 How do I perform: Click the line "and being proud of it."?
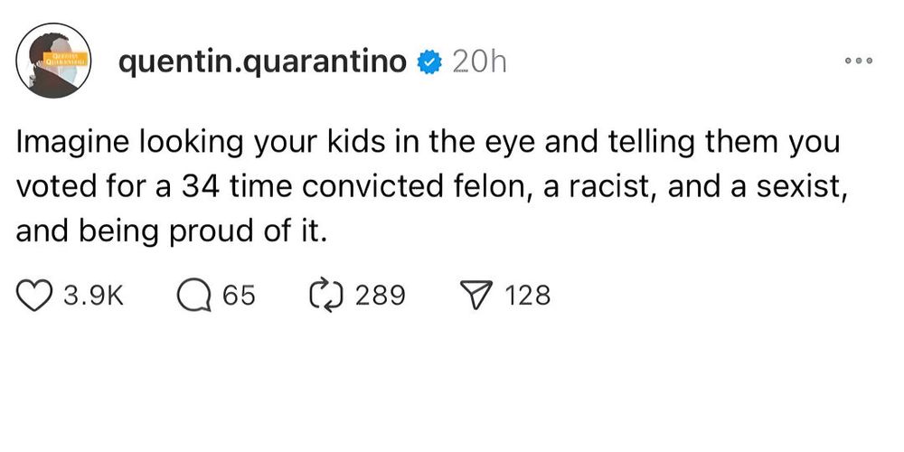170,230
